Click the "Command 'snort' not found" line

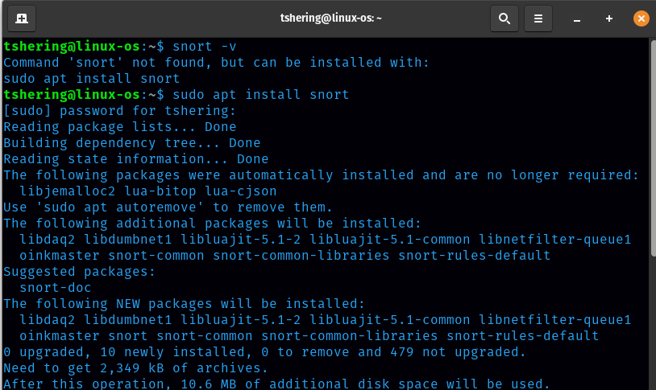pyautogui.click(x=216, y=63)
